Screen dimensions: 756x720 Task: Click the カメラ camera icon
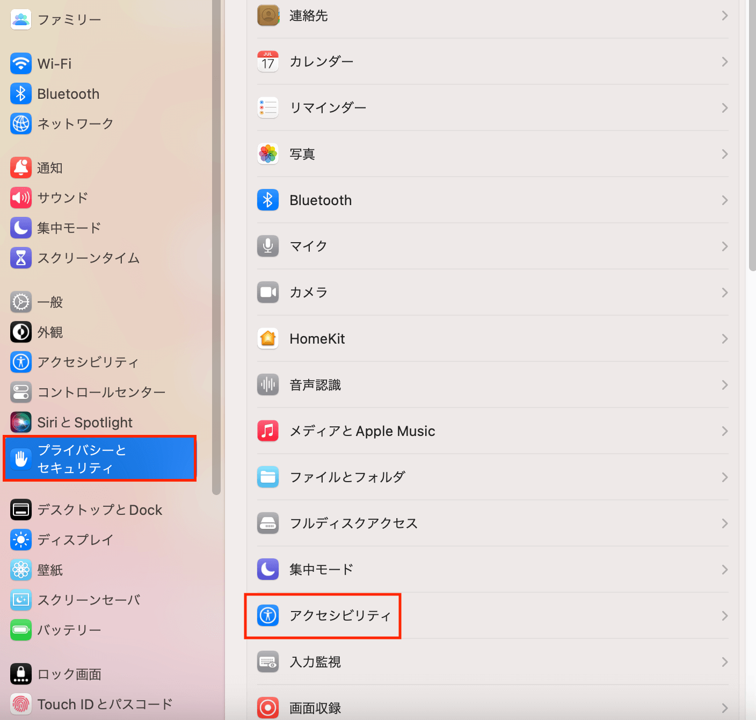(x=268, y=293)
